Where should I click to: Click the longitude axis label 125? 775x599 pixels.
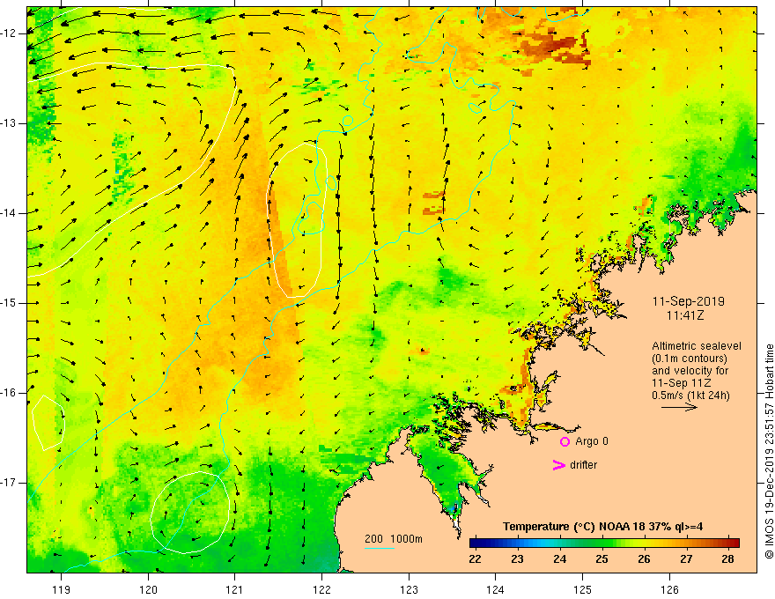tap(582, 589)
